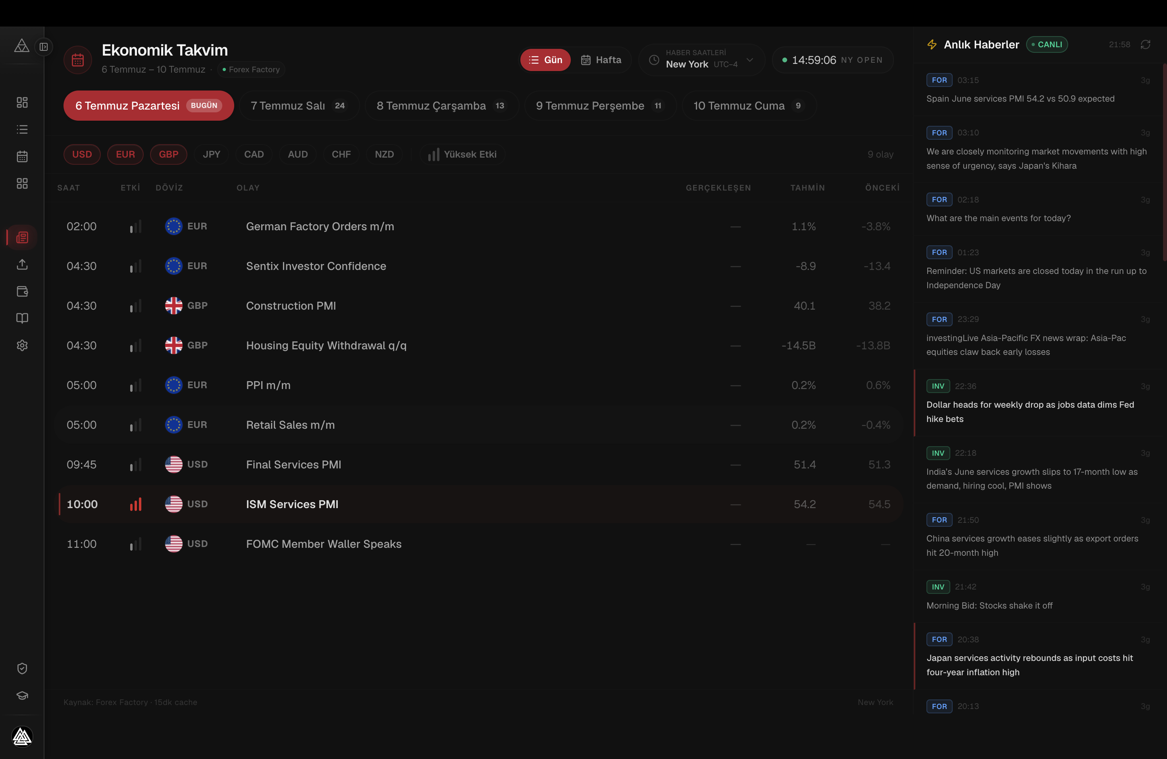Open the China services growth eases headline
The image size is (1167, 759).
(1038, 537)
